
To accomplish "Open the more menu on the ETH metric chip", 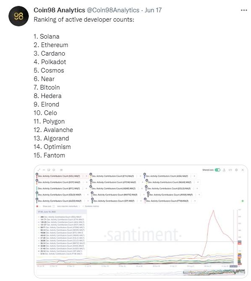I will coord(137,176).
